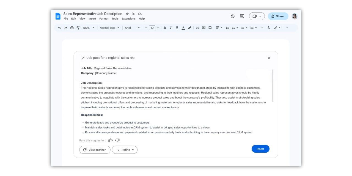Click the insert link icon
Viewport: 352px width, 176px height.
(197, 28)
